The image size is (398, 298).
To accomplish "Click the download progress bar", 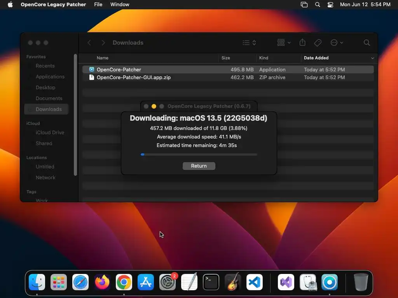I will click(x=199, y=154).
